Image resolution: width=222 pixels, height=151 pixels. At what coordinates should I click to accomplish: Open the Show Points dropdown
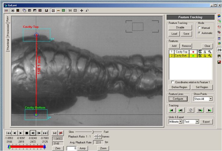click(211, 99)
